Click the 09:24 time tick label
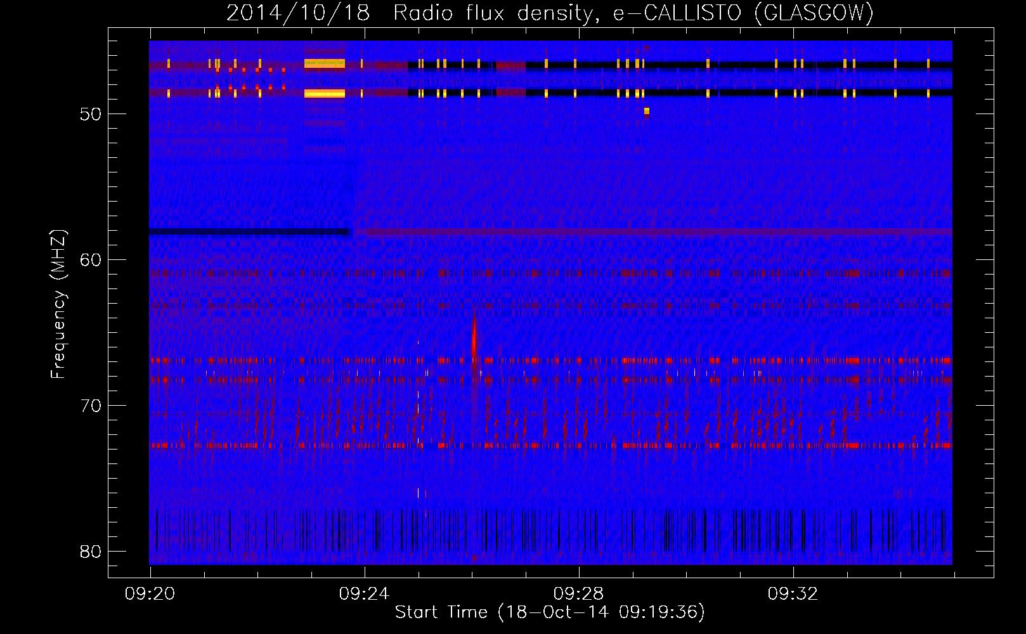 [365, 594]
